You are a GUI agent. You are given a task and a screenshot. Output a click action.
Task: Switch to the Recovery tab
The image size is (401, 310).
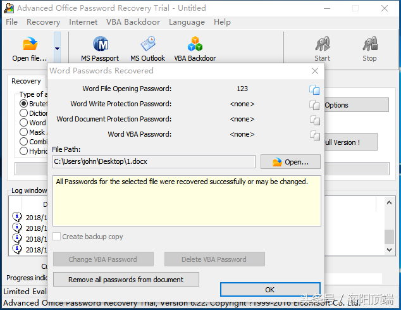pos(26,82)
